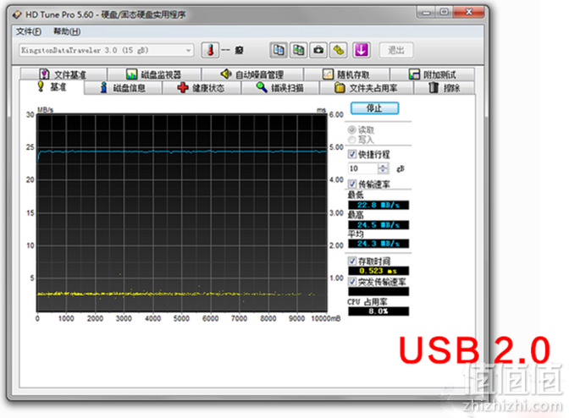This screenshot has height=418, width=569.
Task: Switch to the 健康状态 tab
Action: pyautogui.click(x=202, y=88)
